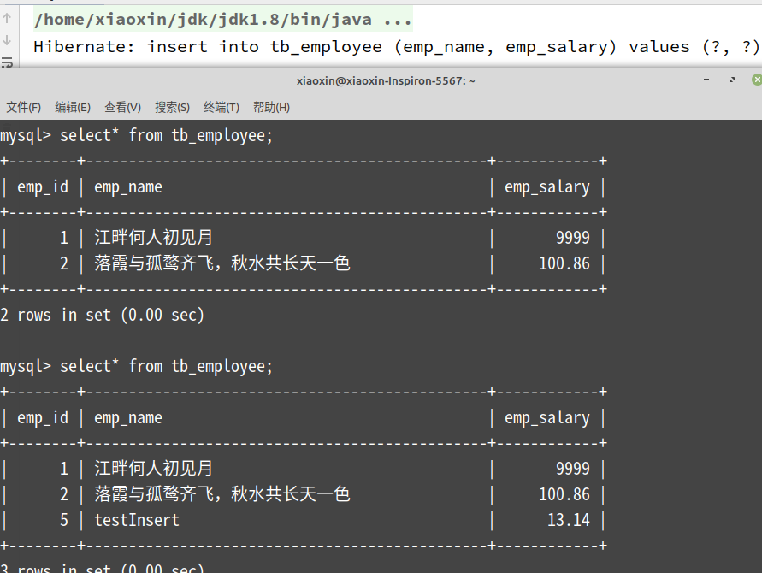
Task: Click emp_salary header in second result table
Action: [x=547, y=418]
